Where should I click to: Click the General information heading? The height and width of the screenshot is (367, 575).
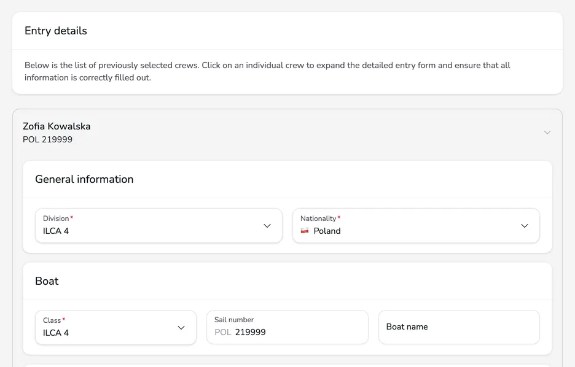(x=84, y=179)
